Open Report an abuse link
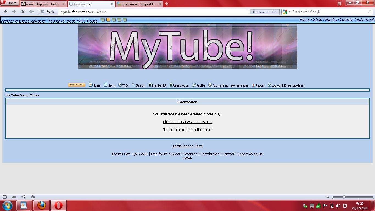Screen dimensions: 375x211 [250, 154]
